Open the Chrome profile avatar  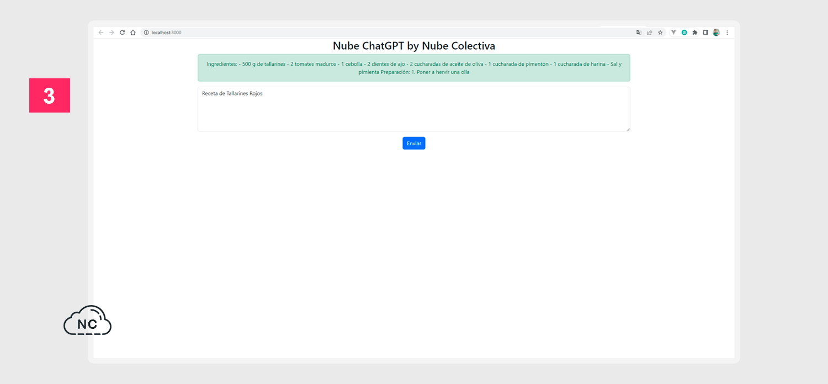(716, 33)
